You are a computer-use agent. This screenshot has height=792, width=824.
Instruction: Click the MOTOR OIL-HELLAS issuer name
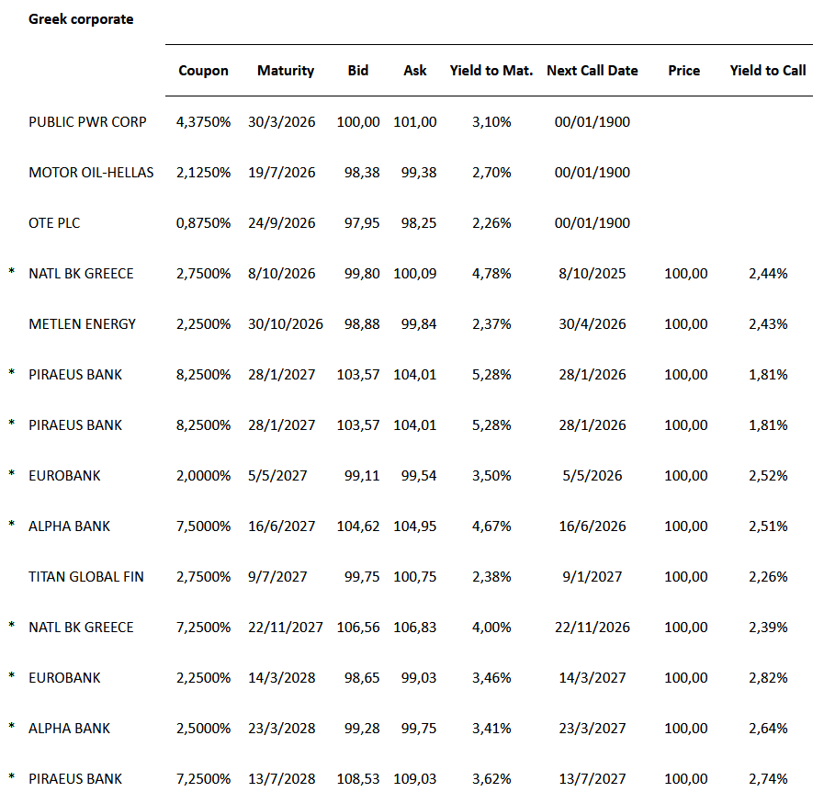point(91,173)
